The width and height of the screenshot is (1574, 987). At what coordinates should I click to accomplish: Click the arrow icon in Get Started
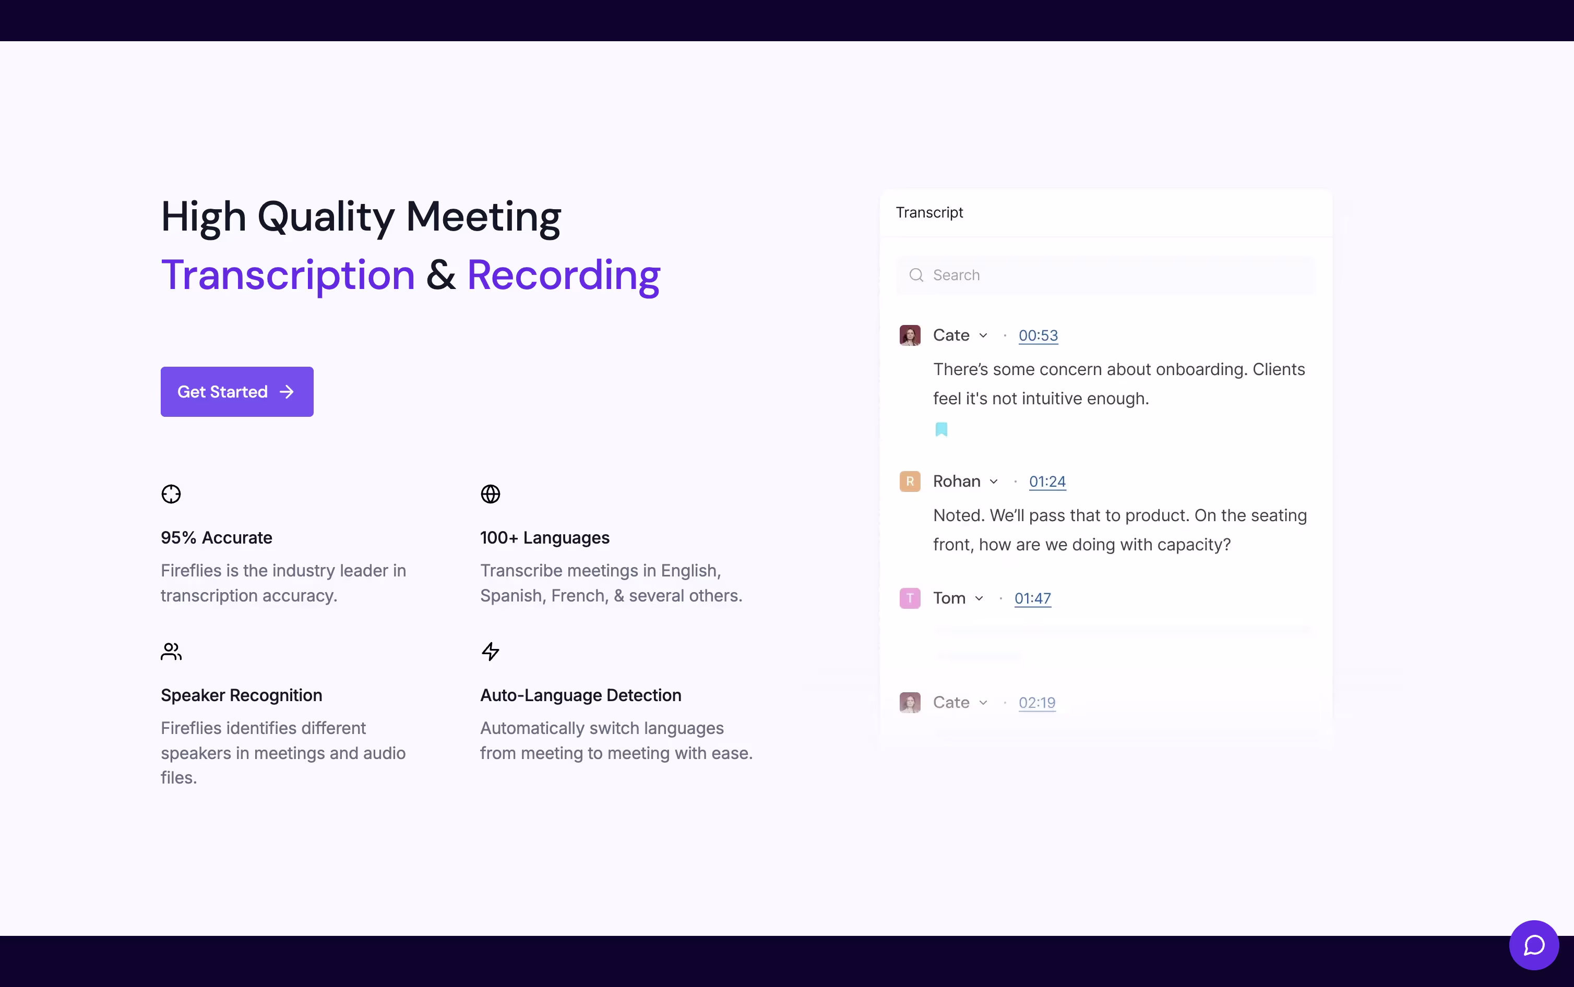click(287, 392)
